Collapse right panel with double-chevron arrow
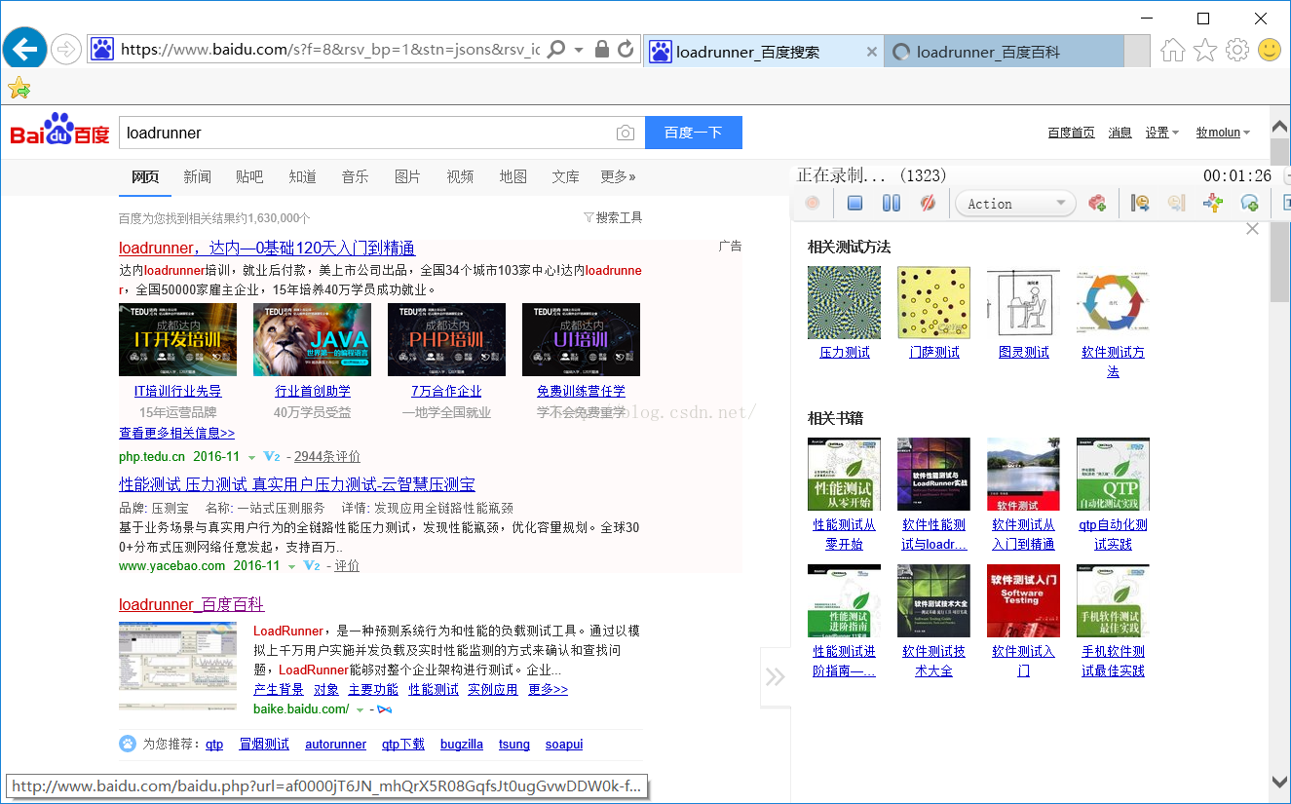Screen dimensions: 1291x804 (776, 676)
